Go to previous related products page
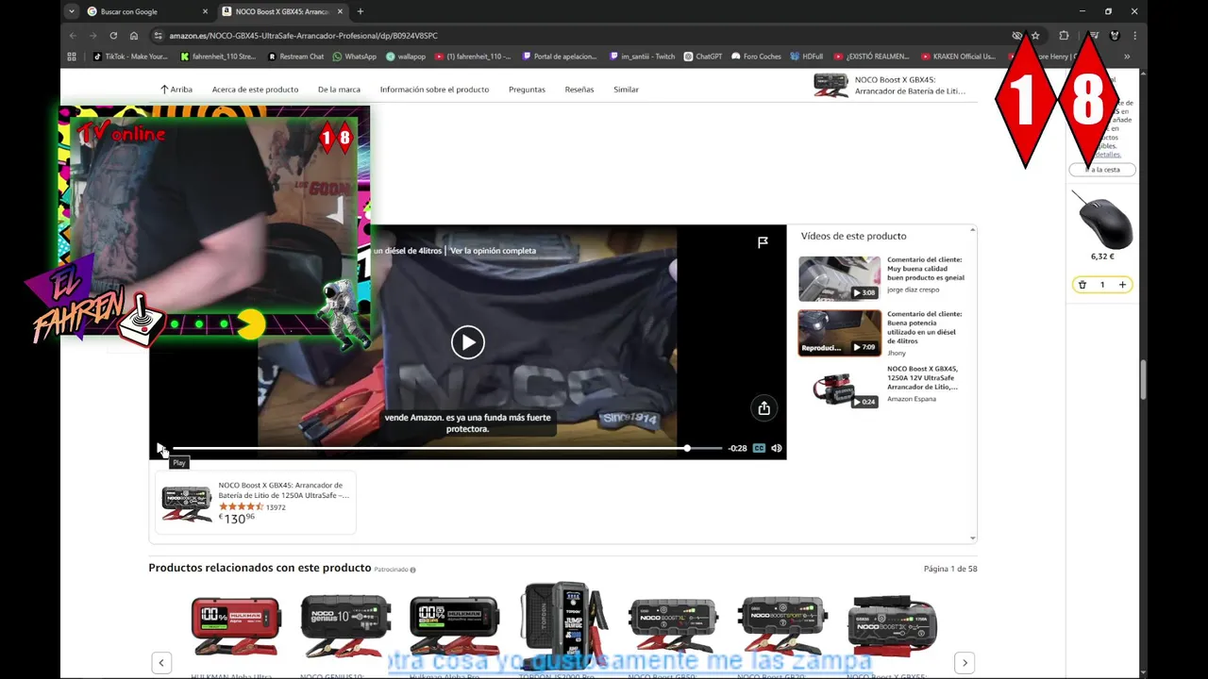The image size is (1208, 679). point(161,662)
